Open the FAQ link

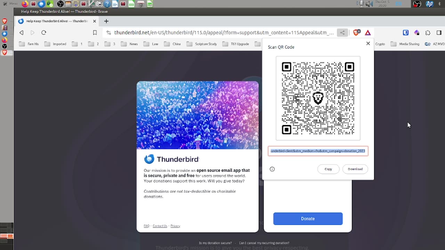click(146, 226)
